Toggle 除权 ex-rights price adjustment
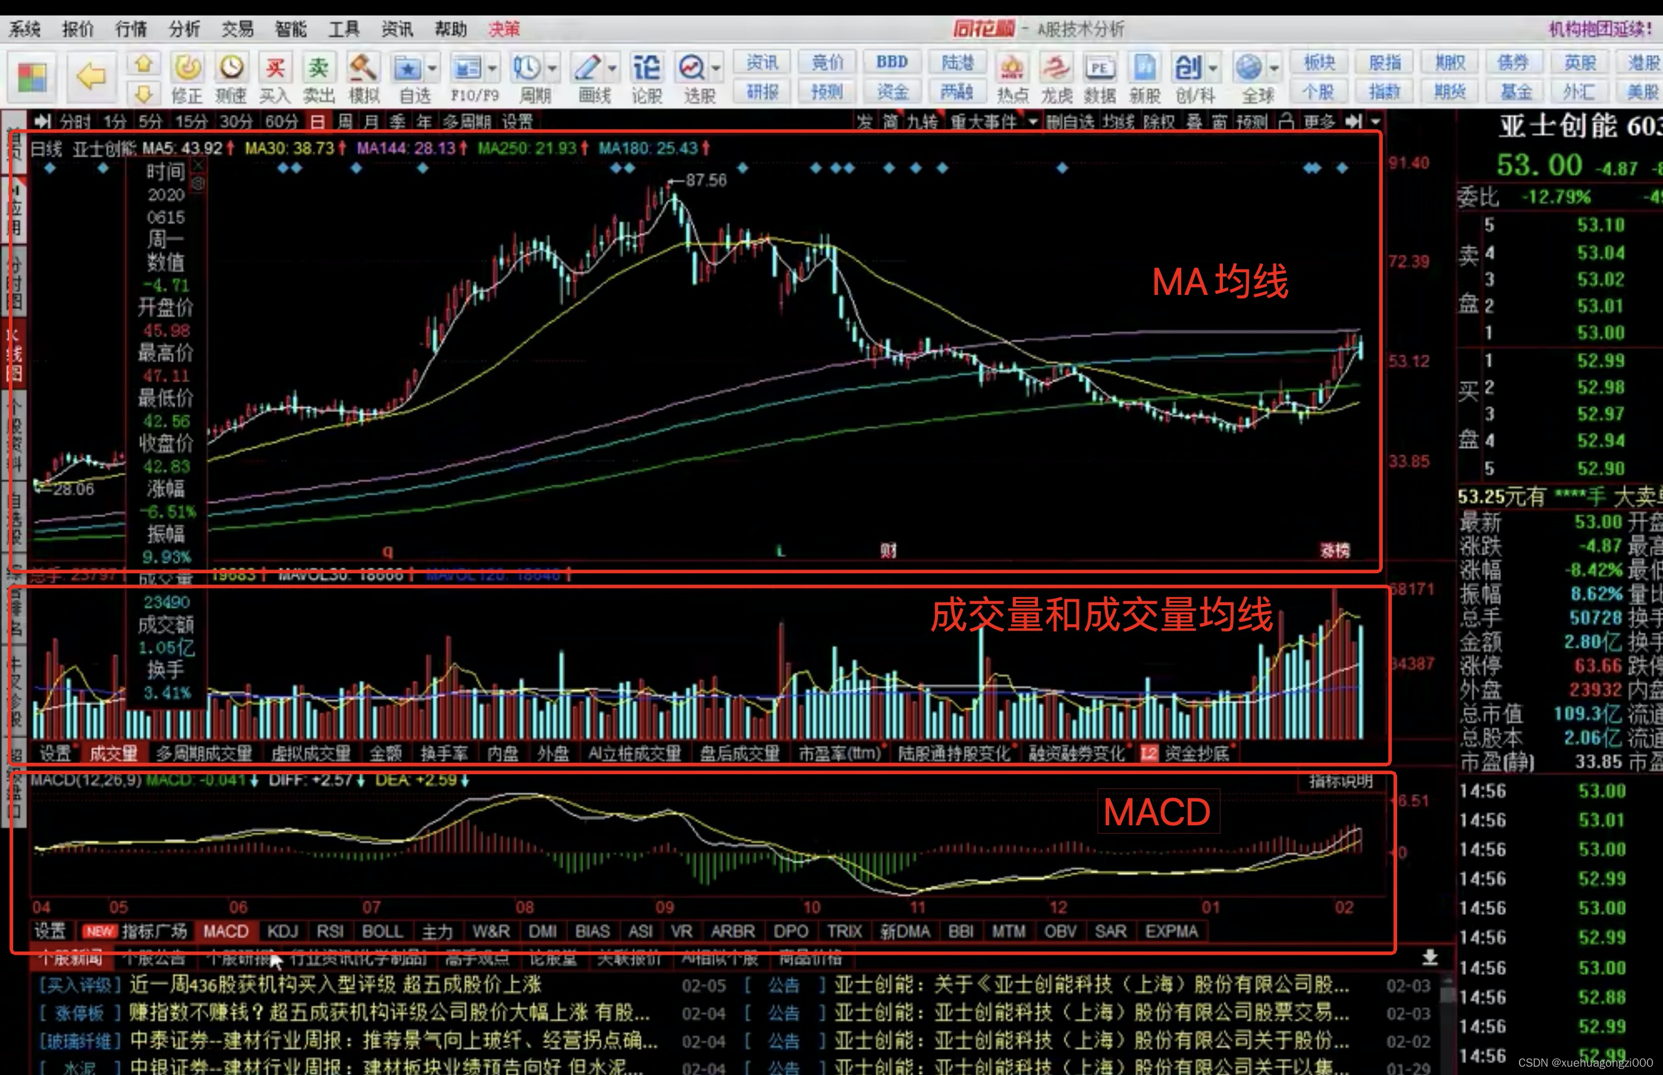Viewport: 1663px width, 1075px height. coord(1160,122)
